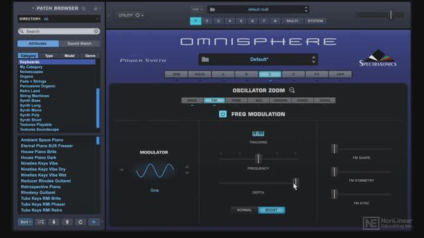Select the Category attribute column header
Image resolution: width=424 pixels, height=238 pixels.
tap(28, 56)
